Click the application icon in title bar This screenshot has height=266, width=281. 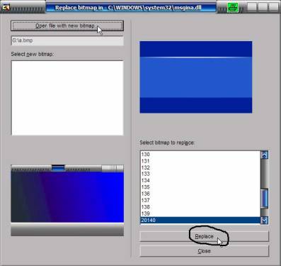[x=6, y=7]
